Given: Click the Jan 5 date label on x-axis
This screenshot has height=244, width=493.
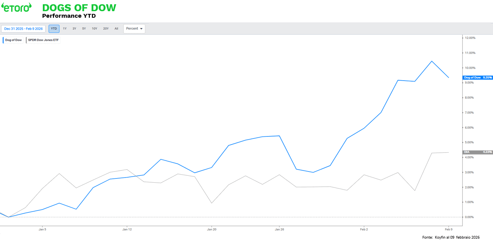Looking at the screenshot, I should 42,229.
